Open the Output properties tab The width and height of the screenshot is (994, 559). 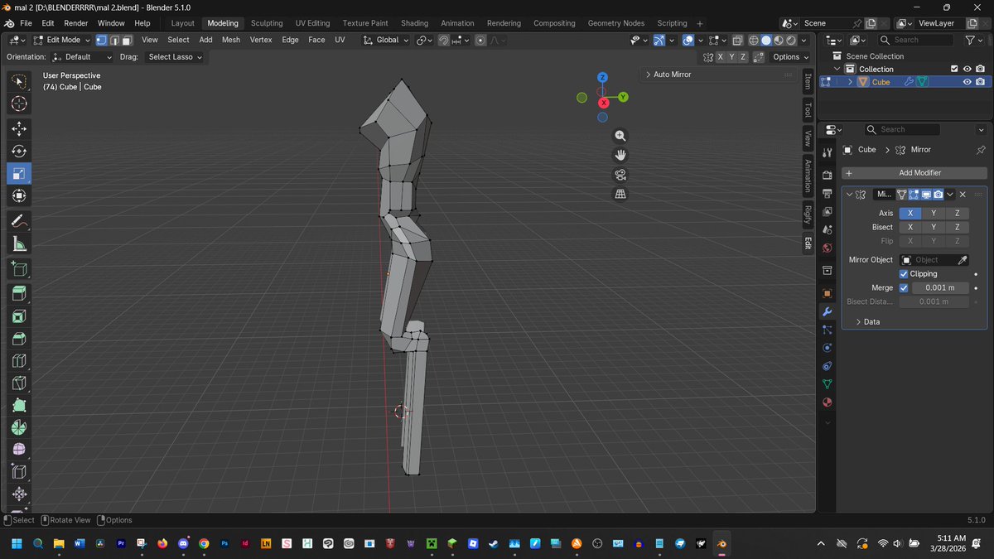tap(827, 193)
